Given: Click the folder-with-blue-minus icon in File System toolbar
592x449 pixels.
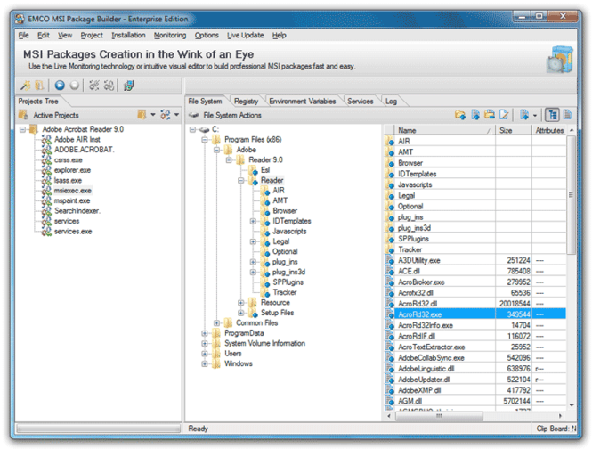Looking at the screenshot, I should point(490,115).
